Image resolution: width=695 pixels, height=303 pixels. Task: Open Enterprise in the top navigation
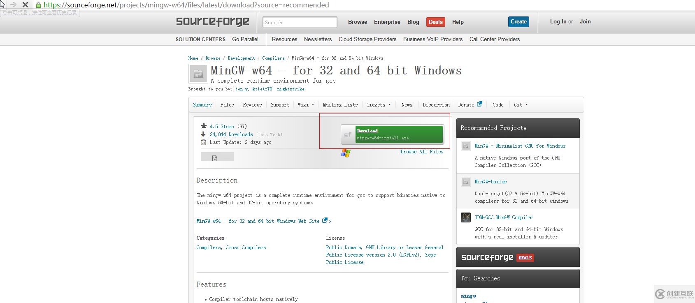click(387, 22)
